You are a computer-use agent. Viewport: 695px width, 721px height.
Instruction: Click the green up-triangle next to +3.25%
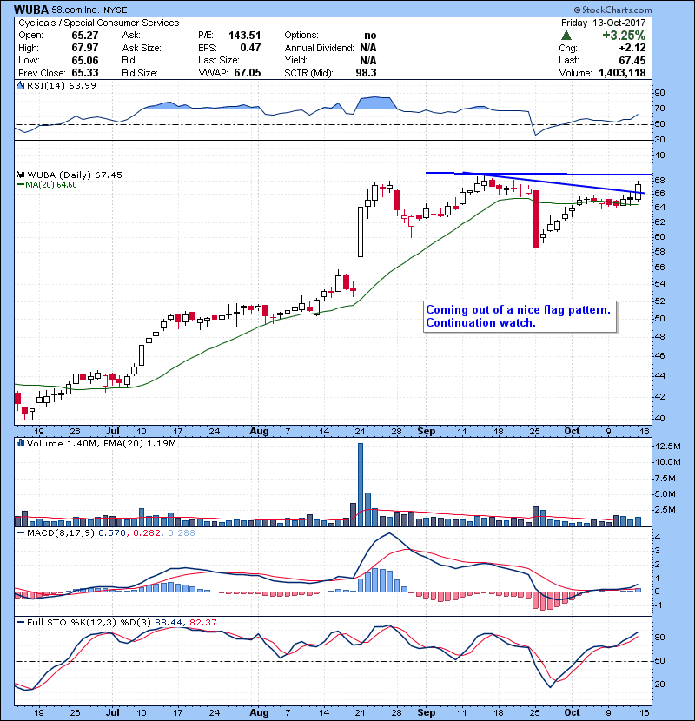[566, 36]
